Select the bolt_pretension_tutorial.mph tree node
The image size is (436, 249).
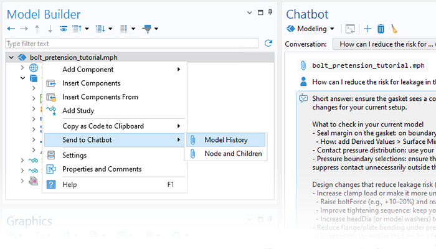click(x=73, y=57)
